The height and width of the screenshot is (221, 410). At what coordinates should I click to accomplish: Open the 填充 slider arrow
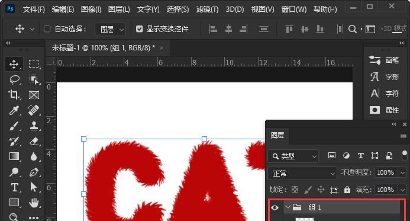(x=402, y=190)
